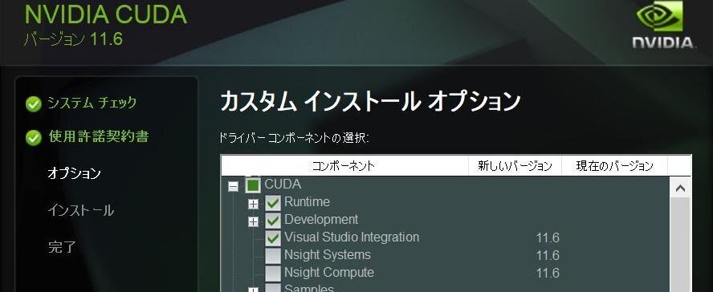The height and width of the screenshot is (292, 713).
Task: Enable the Nsight Systems checkbox
Action: 273,256
